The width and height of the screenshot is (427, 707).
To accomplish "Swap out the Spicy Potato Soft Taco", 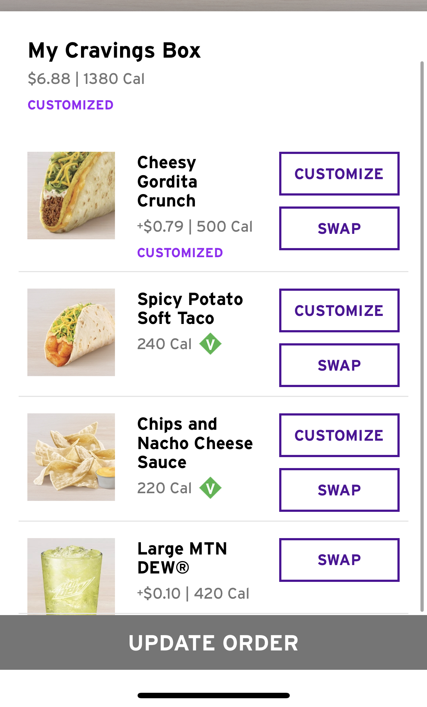I will tap(339, 365).
